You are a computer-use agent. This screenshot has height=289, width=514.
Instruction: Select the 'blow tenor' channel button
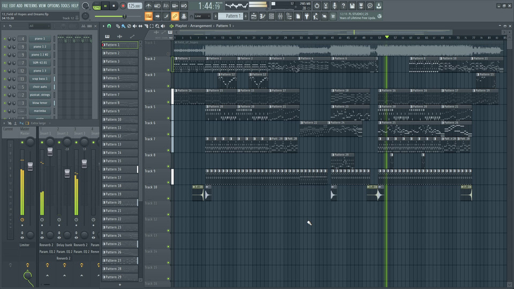(40, 103)
